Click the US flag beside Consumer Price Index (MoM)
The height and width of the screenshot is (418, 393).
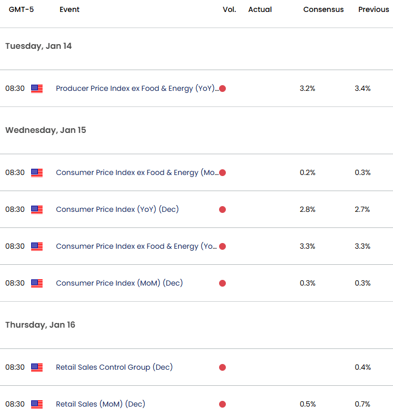coord(36,283)
